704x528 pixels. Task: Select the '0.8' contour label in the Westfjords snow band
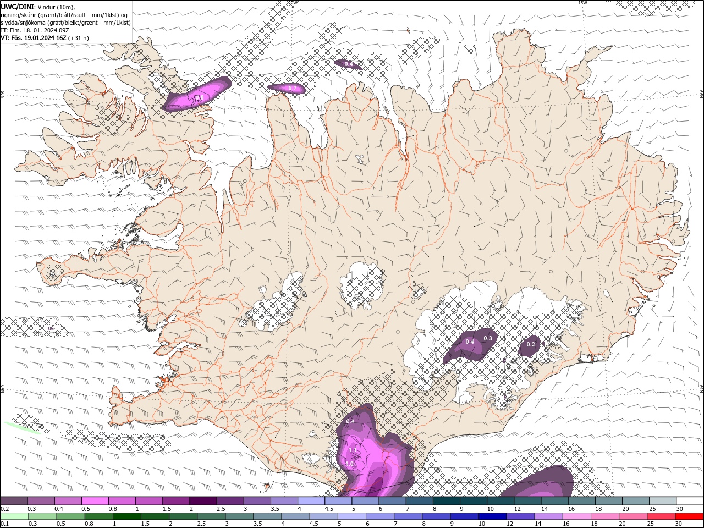(200, 97)
